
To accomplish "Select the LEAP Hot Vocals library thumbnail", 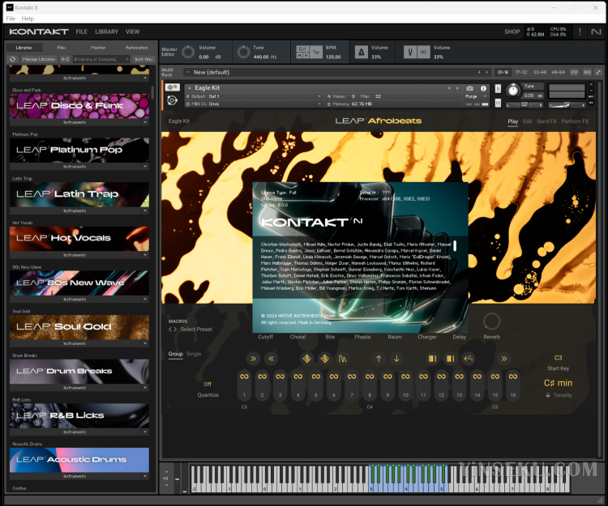I will click(x=79, y=238).
